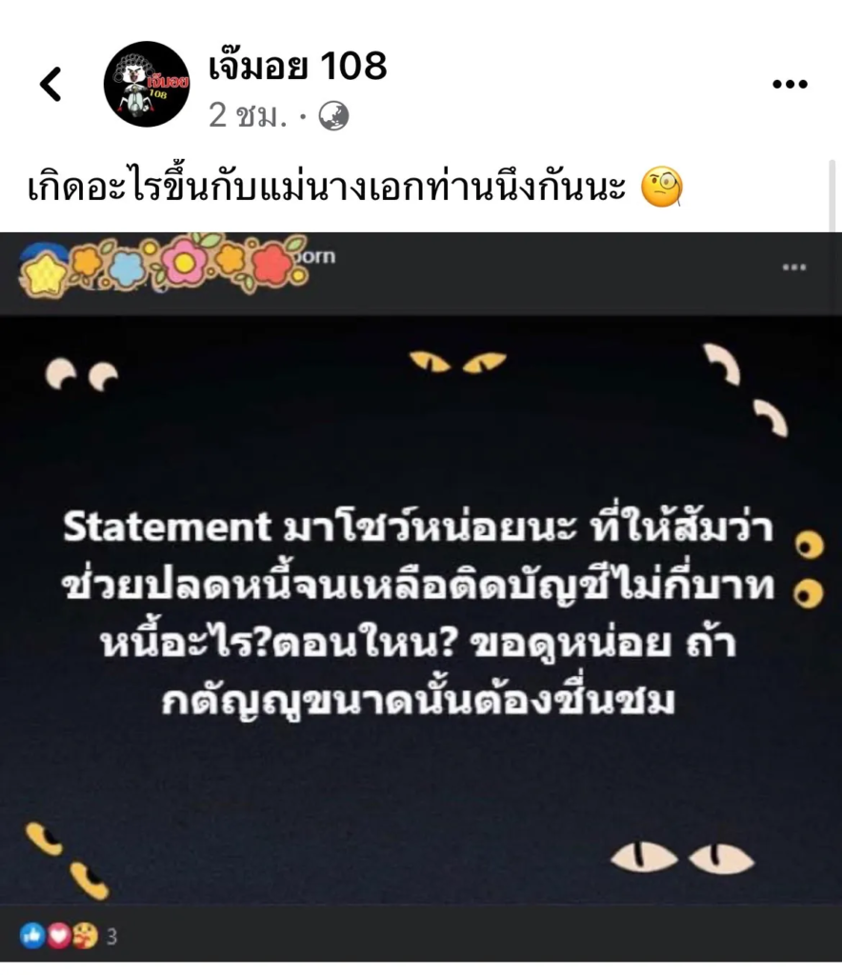Click the vertical scrollbar beside caption
The height and width of the screenshot is (975, 842).
[832, 195]
